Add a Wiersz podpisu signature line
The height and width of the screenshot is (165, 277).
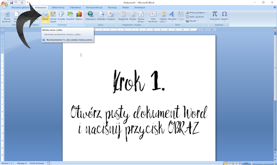(x=196, y=13)
